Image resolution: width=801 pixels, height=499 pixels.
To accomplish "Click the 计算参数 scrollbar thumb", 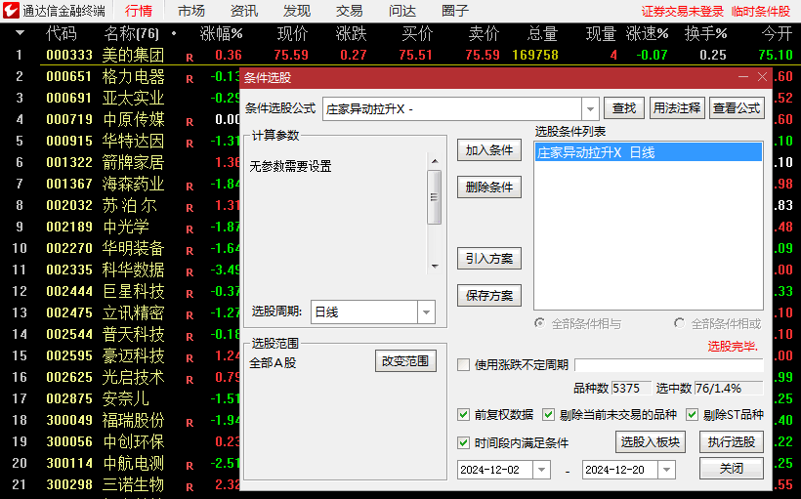I will pyautogui.click(x=435, y=197).
